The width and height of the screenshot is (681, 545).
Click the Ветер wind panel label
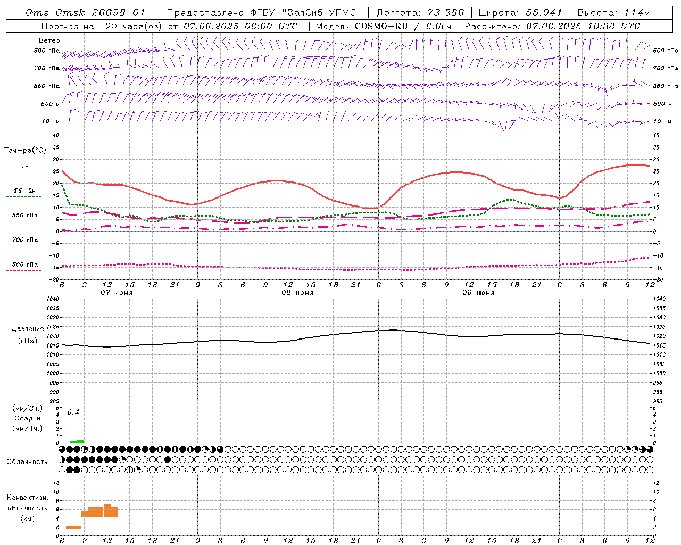[49, 40]
